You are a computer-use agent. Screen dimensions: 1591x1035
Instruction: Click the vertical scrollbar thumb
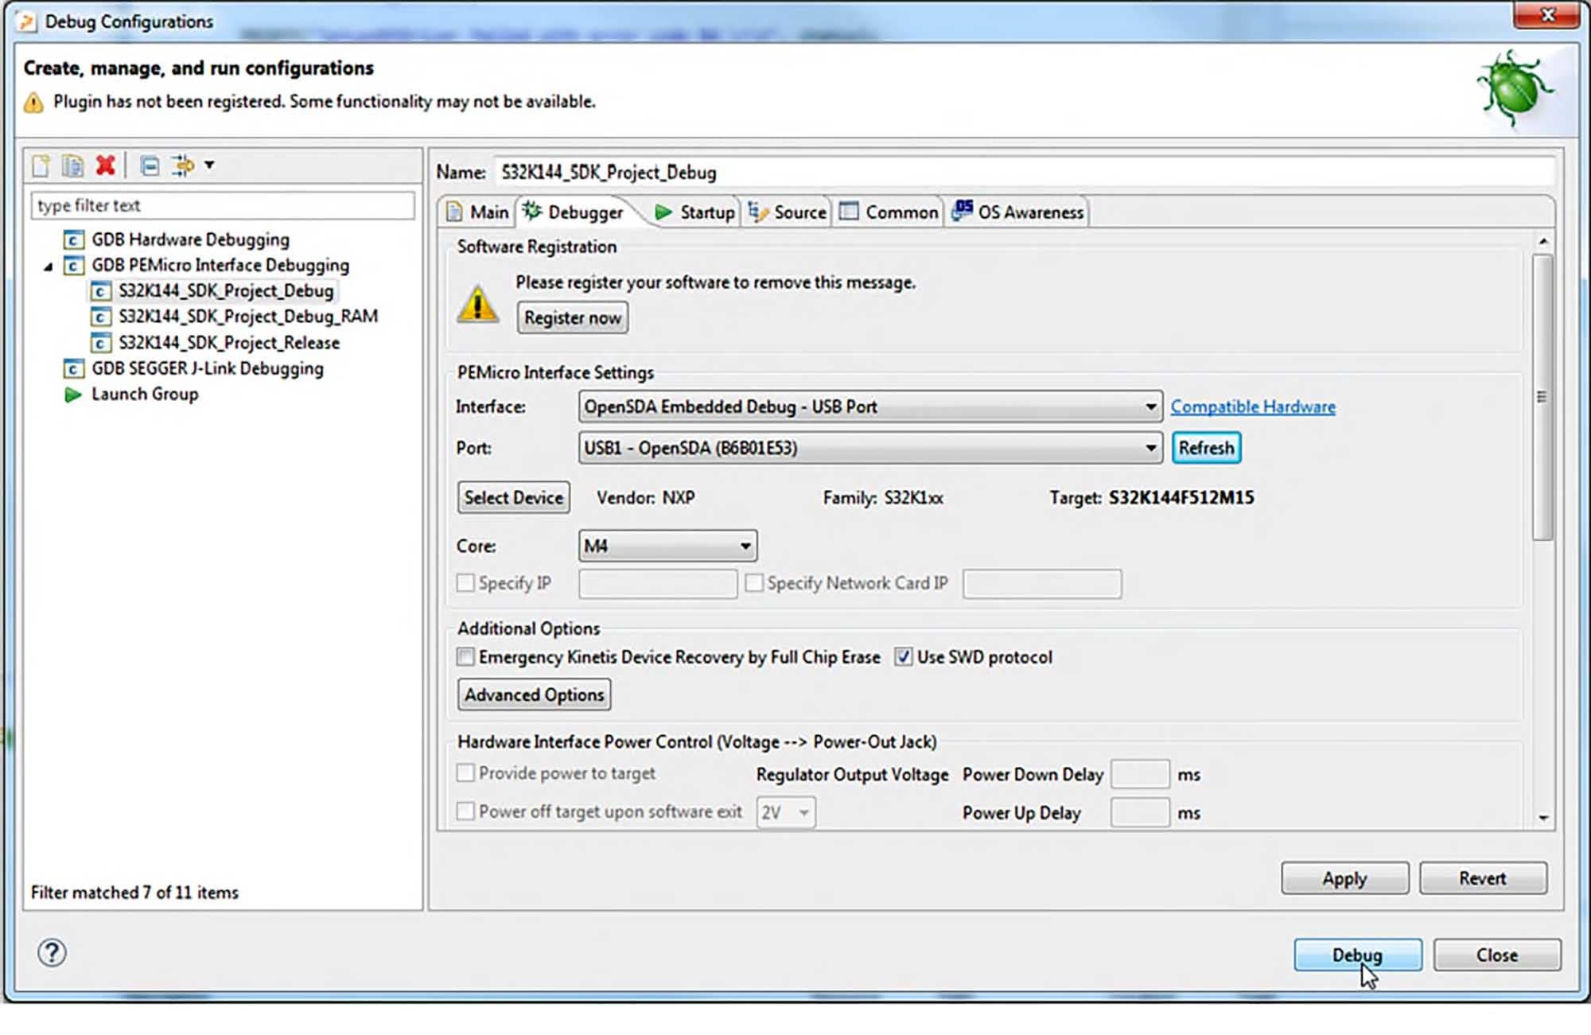(x=1542, y=397)
